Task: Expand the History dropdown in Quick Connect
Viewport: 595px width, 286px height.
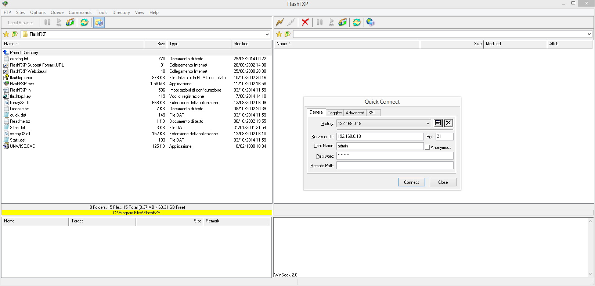Action: click(428, 124)
